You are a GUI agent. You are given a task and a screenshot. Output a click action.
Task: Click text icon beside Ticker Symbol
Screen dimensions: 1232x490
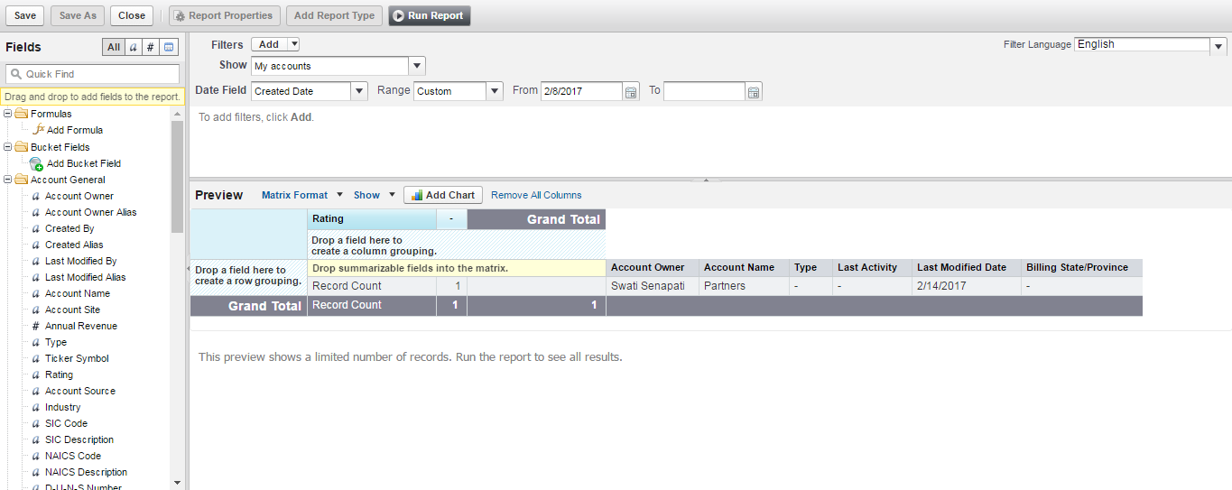pos(35,358)
